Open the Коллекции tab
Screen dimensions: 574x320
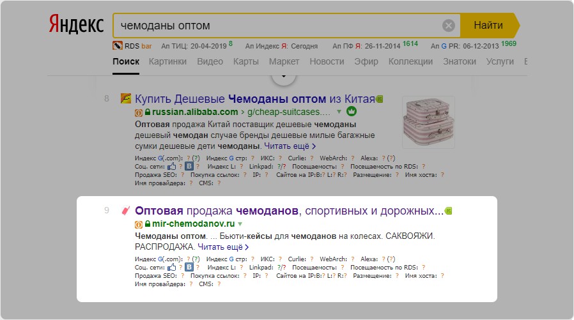[x=411, y=61]
